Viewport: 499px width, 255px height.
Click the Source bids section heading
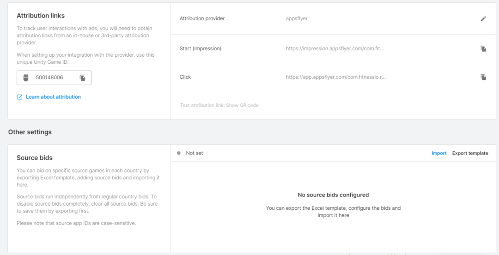[x=35, y=158]
